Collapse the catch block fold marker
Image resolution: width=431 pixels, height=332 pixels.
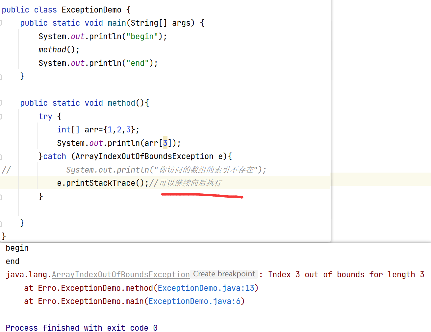click(x=1, y=156)
